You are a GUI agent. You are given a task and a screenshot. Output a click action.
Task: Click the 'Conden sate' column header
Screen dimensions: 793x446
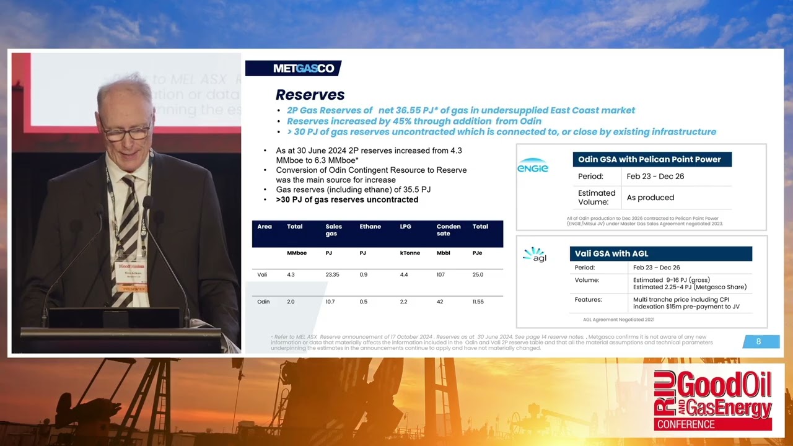point(449,230)
